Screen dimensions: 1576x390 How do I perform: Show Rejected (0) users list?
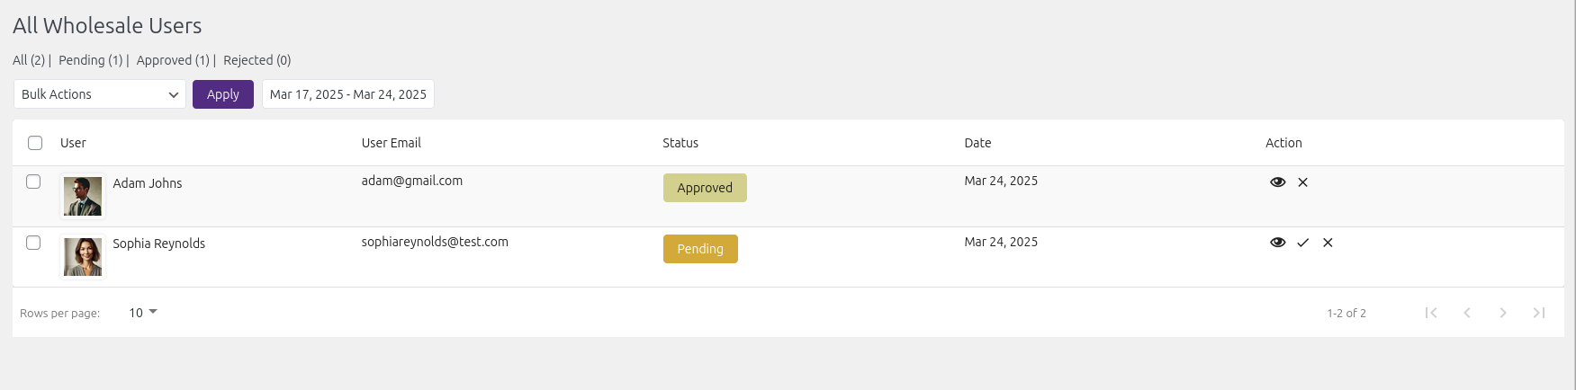[x=257, y=60]
